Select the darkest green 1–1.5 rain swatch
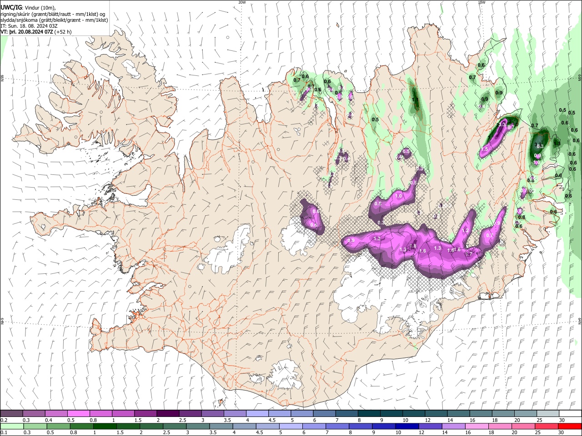 click(105, 426)
